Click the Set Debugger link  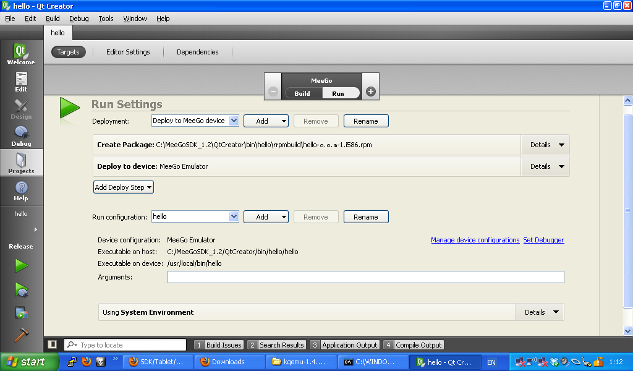543,240
